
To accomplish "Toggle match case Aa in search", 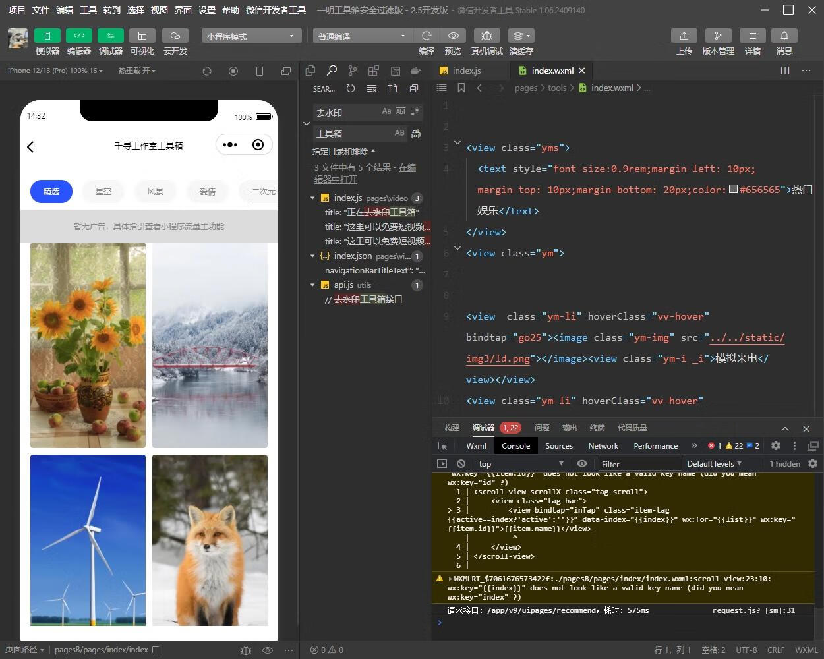I will 386,112.
